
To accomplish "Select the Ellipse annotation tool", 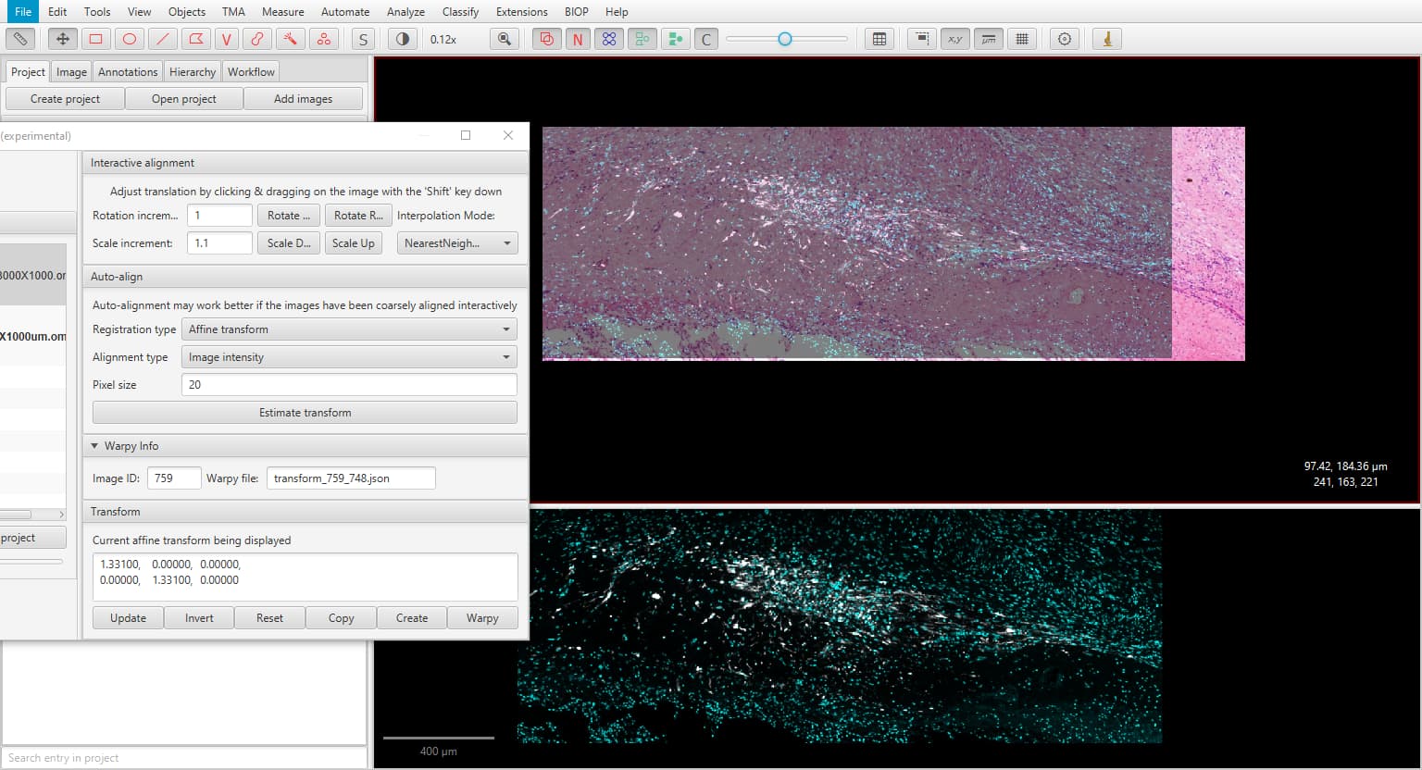I will click(x=130, y=39).
